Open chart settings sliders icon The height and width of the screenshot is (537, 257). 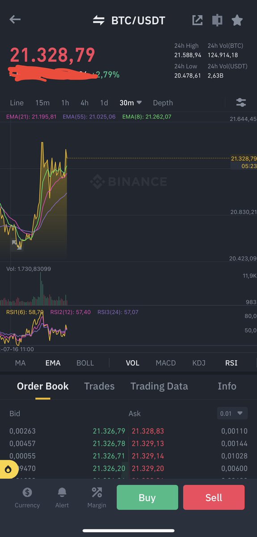tap(241, 102)
